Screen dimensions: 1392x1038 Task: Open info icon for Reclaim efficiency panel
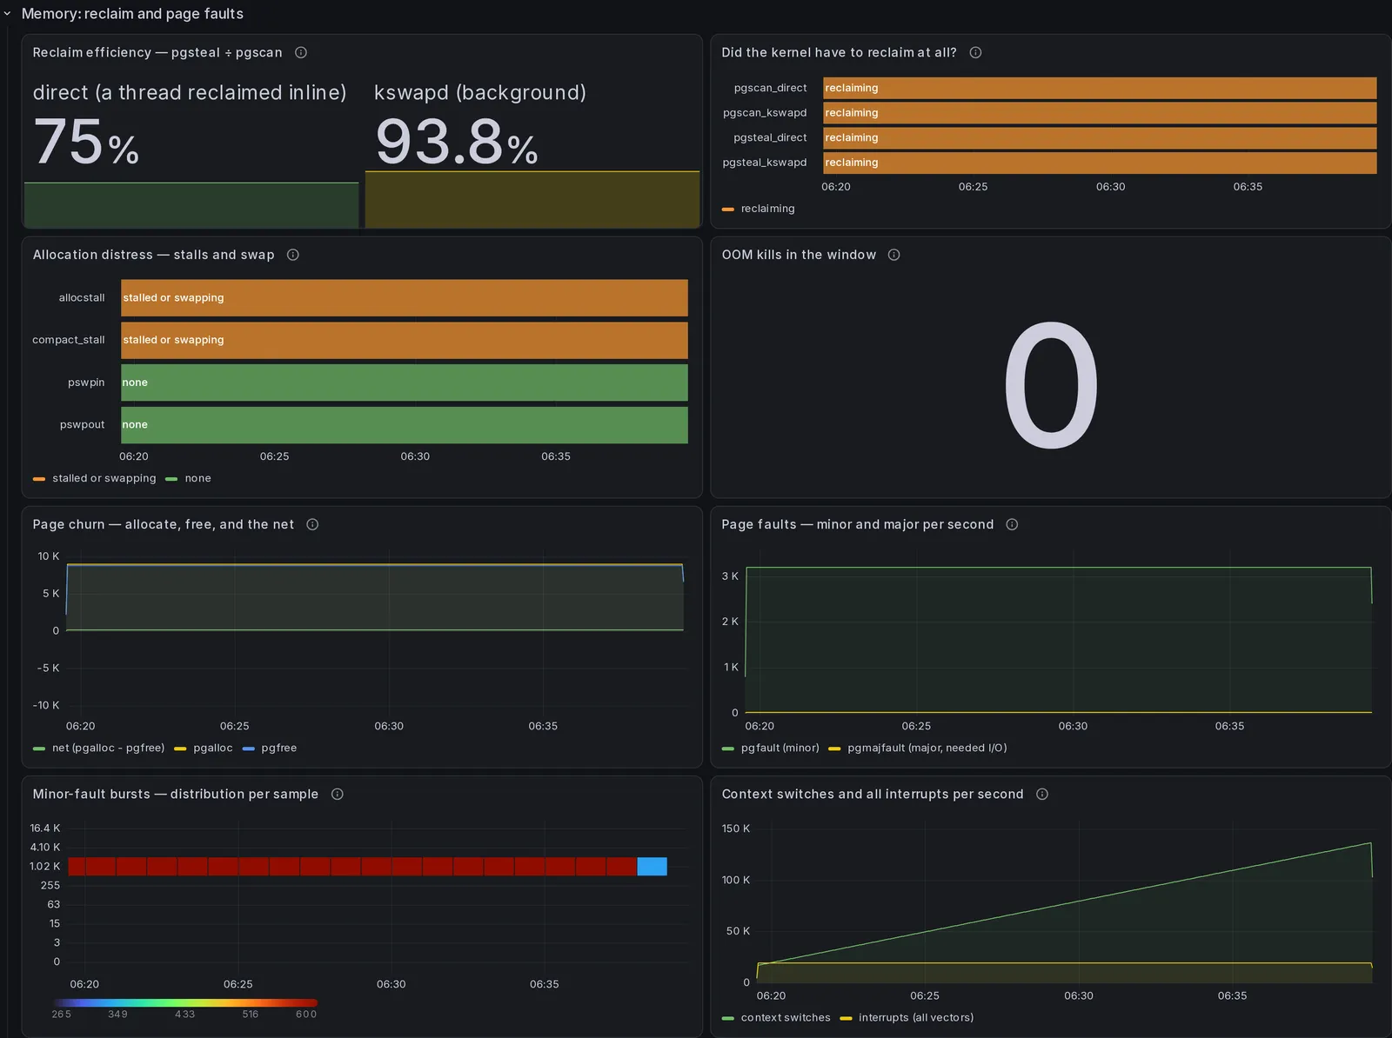[301, 52]
